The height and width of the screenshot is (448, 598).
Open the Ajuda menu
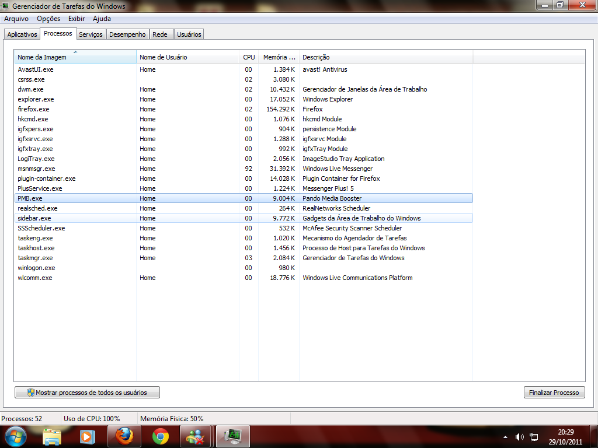pos(102,18)
